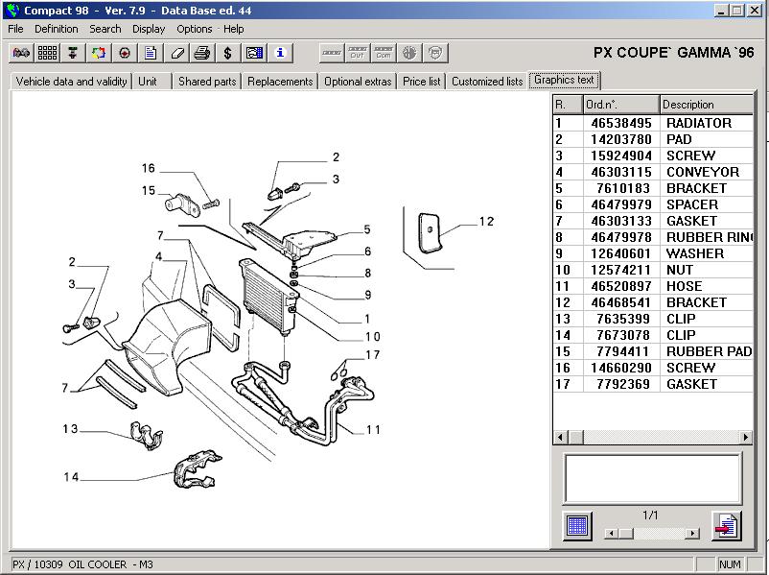Switch to the Optional extras tab
This screenshot has width=769, height=575.
(358, 82)
